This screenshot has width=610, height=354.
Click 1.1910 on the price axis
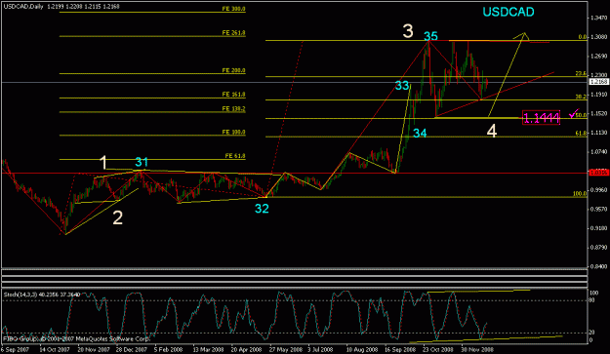coord(599,95)
